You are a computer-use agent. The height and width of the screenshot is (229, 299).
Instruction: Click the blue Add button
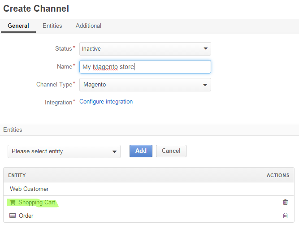[141, 151]
